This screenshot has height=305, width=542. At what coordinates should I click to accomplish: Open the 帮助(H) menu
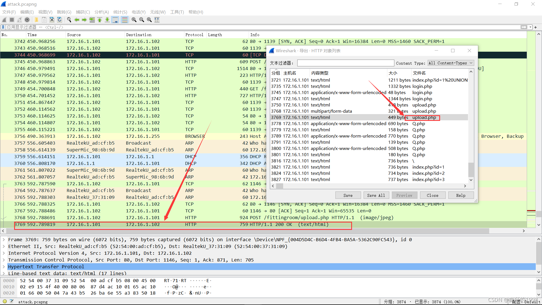click(x=196, y=12)
